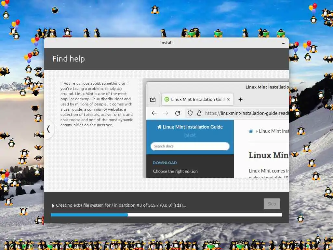The width and height of the screenshot is (333, 250).
Task: Click the 'Install' window title
Action: pos(166,43)
